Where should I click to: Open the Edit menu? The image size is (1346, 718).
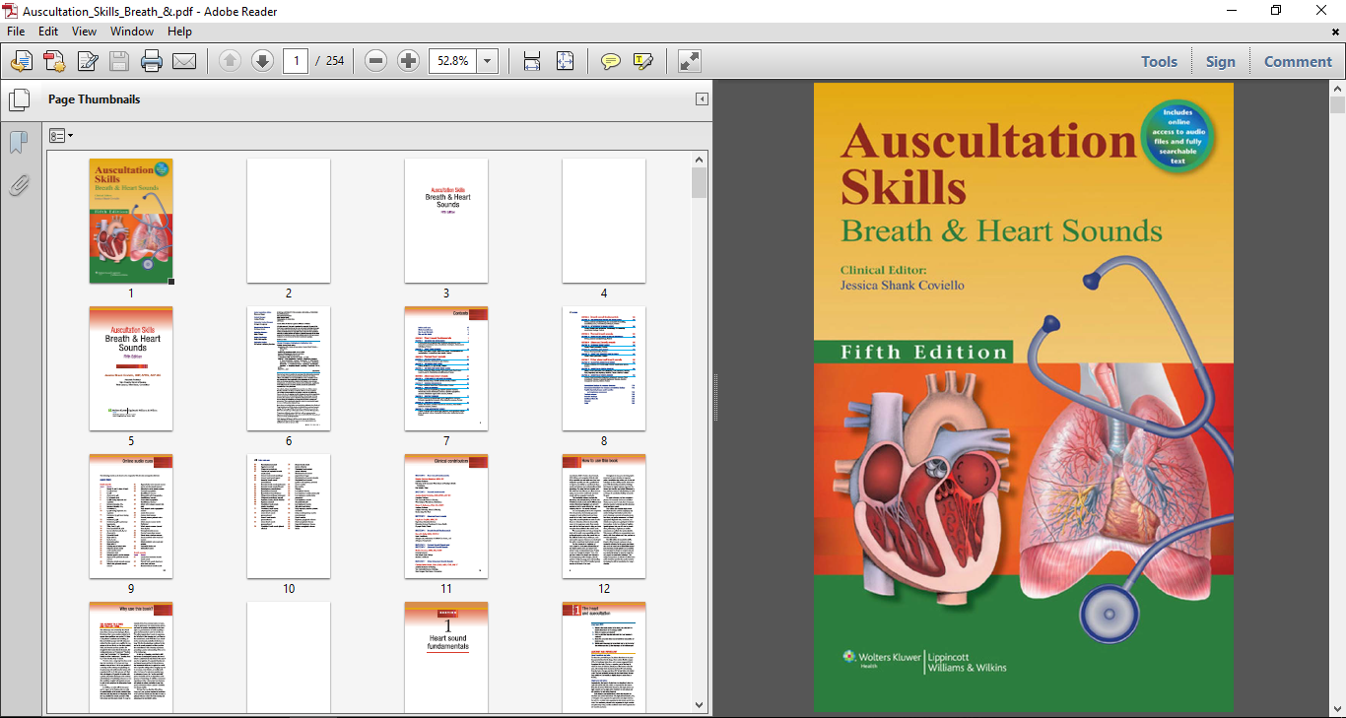click(x=48, y=32)
